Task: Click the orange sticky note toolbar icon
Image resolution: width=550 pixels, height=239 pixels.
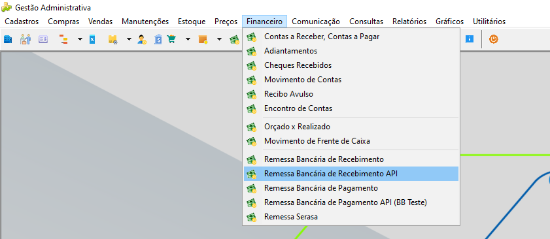Action: (203, 39)
